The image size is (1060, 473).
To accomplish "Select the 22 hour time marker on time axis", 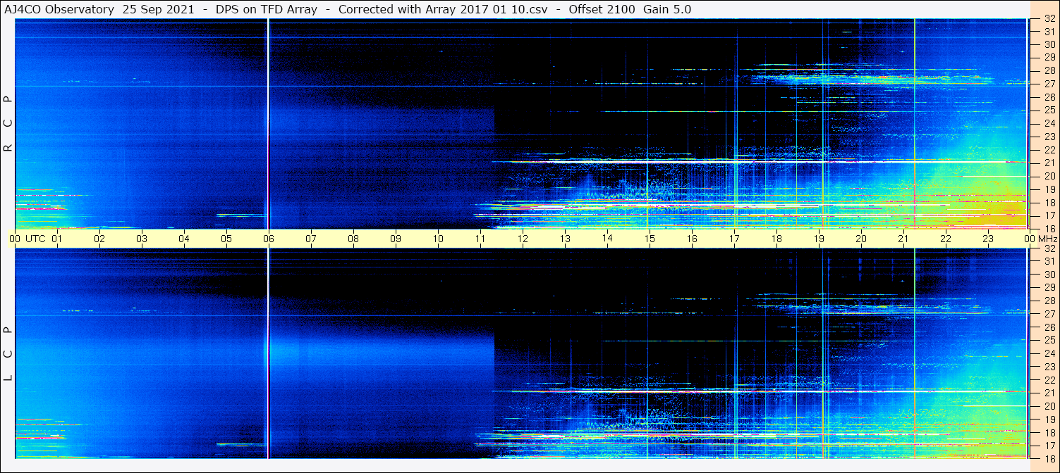I will 946,239.
